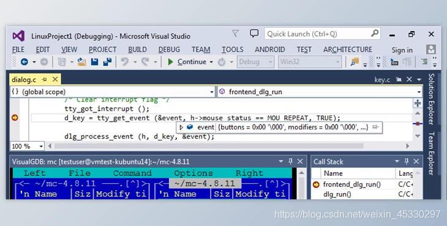Image resolution: width=447 pixels, height=226 pixels.
Task: Open the ARCHITECTURE menu
Action: (x=348, y=49)
